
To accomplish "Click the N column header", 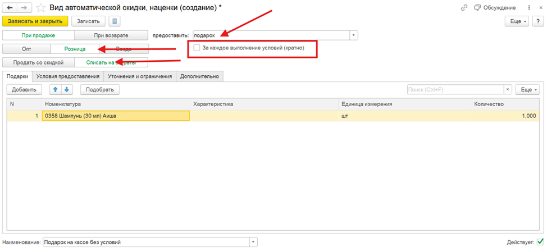I will coord(24,104).
